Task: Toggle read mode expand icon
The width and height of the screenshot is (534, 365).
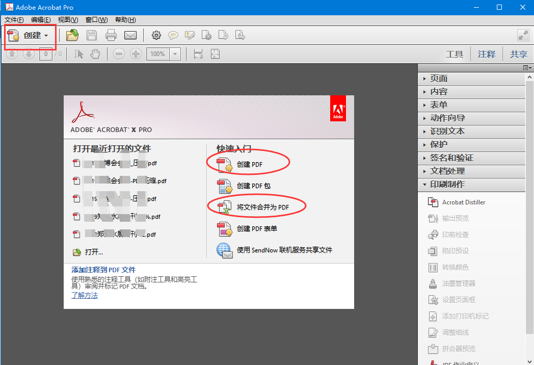Action: (523, 35)
